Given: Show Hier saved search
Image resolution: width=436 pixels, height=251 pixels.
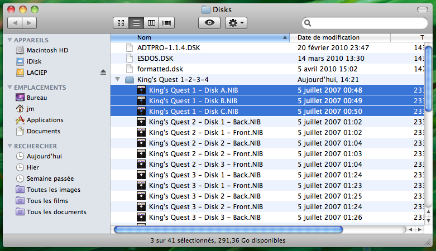Looking at the screenshot, I should coord(27,167).
